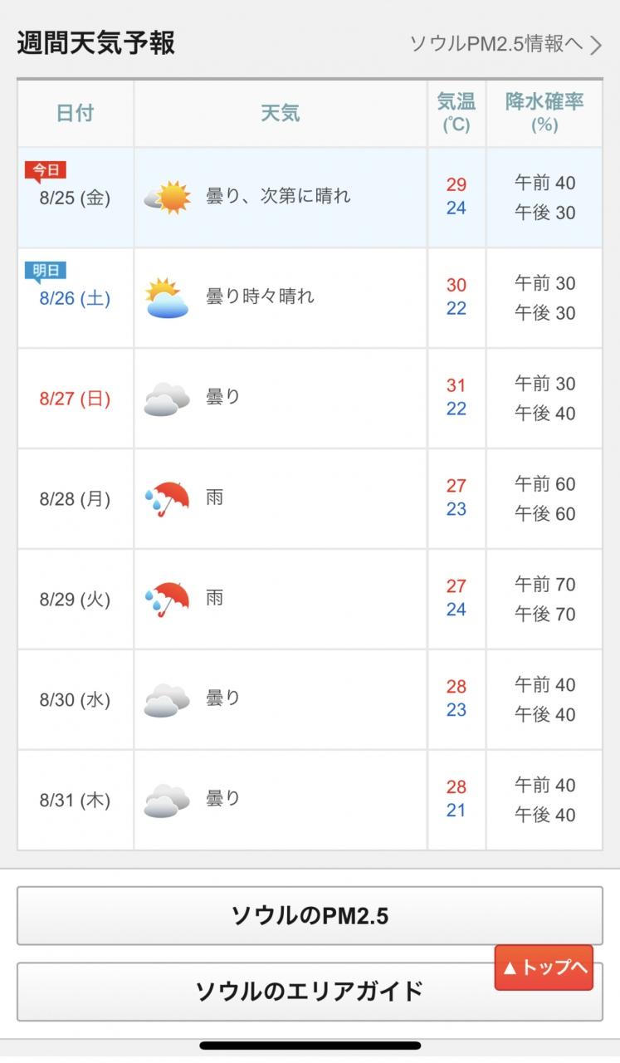Click the 降水確率 (%) column header
This screenshot has height=1063, width=620.
[544, 114]
